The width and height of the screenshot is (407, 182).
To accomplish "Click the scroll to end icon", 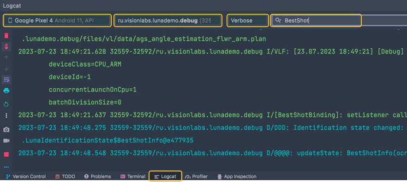I will 6,47.
